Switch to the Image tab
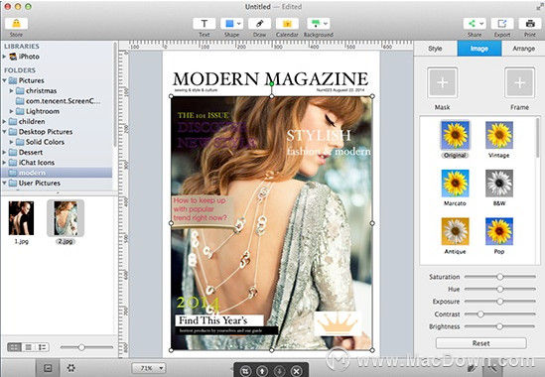545x377 pixels. tap(479, 49)
